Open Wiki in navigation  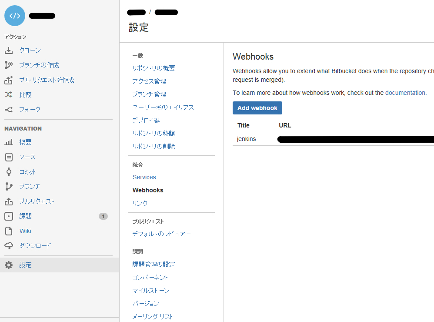tap(26, 231)
